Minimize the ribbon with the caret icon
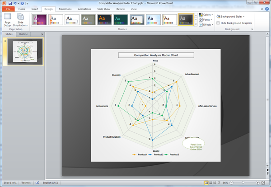This screenshot has height=187, width=271. click(x=262, y=9)
